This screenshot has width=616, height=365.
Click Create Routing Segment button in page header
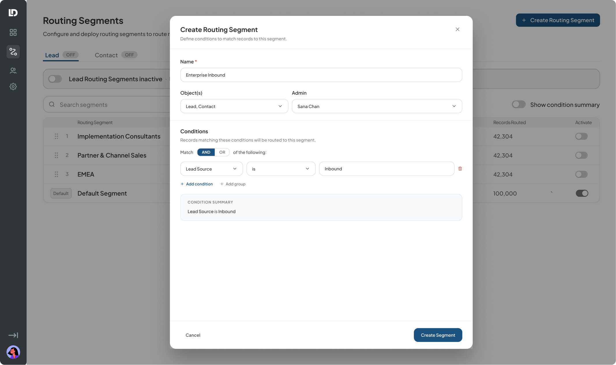pos(558,20)
